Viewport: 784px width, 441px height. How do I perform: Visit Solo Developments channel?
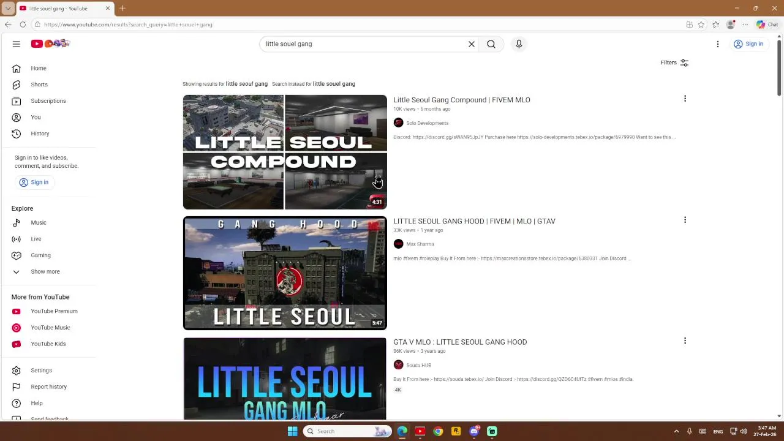pyautogui.click(x=427, y=123)
